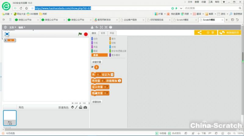Viewport: 244px width, 136px height.
Task: Switch to the 背景 tab
Action: pos(103,33)
